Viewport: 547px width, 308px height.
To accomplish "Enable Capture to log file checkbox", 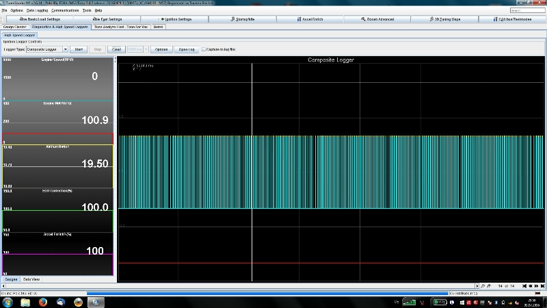I will 204,49.
